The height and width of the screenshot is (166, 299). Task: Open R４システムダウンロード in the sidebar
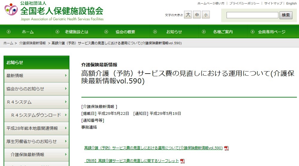(x=37, y=115)
